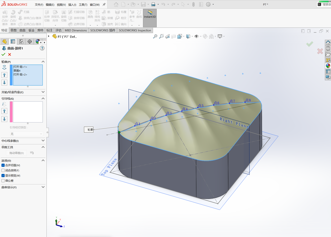Image resolution: width=331 pixels, height=237 pixels.
Task: Open the Display Style cube icon
Action: coord(188,36)
